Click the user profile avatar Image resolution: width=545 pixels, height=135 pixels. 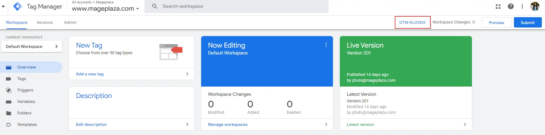(x=535, y=6)
